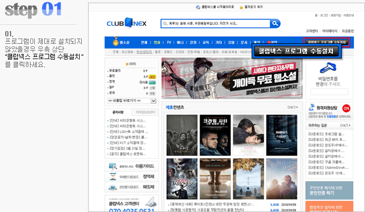Open notice '[공지] 클럽넥스 휴면회...'

(x=128, y=154)
